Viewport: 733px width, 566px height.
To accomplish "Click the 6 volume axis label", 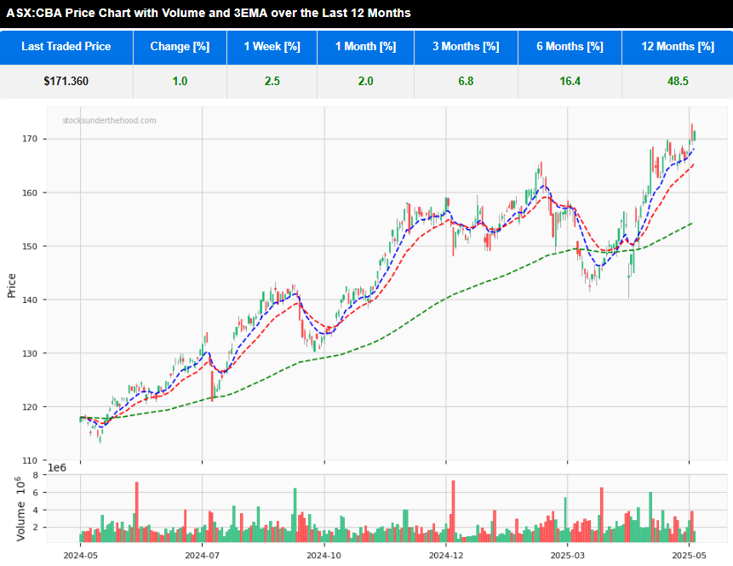I will (36, 493).
